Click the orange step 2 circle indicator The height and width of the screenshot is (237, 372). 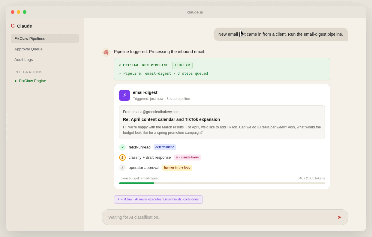point(122,157)
